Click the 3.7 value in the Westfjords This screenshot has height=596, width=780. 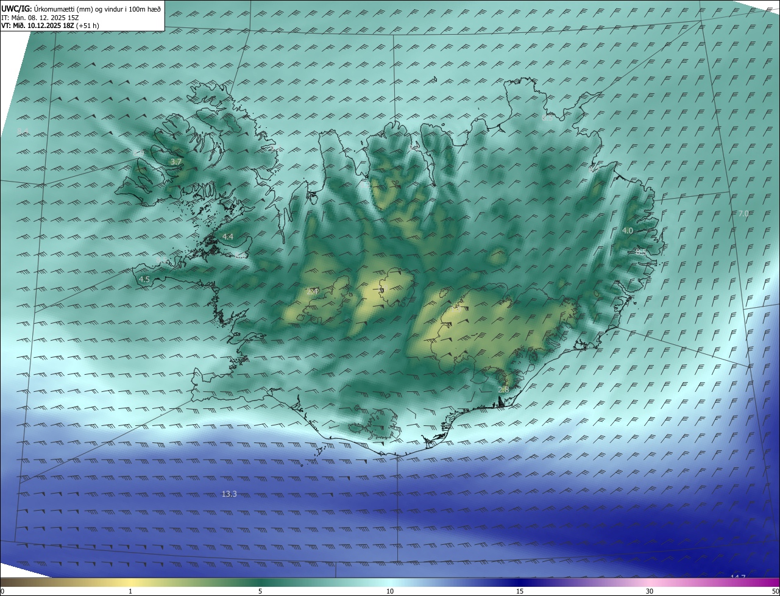176,162
